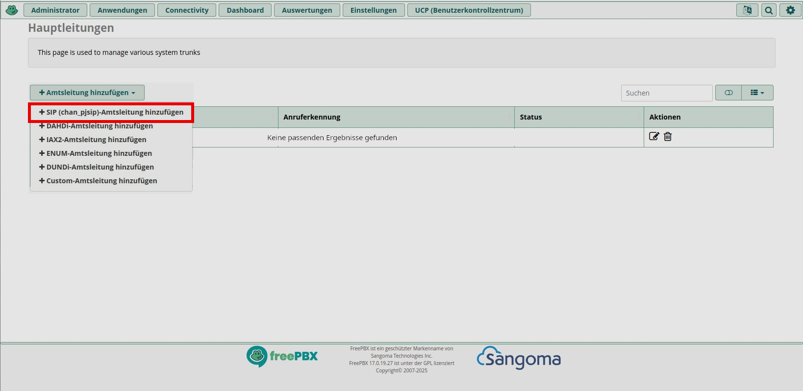Click the Suchen search field
The height and width of the screenshot is (391, 803).
(x=666, y=93)
